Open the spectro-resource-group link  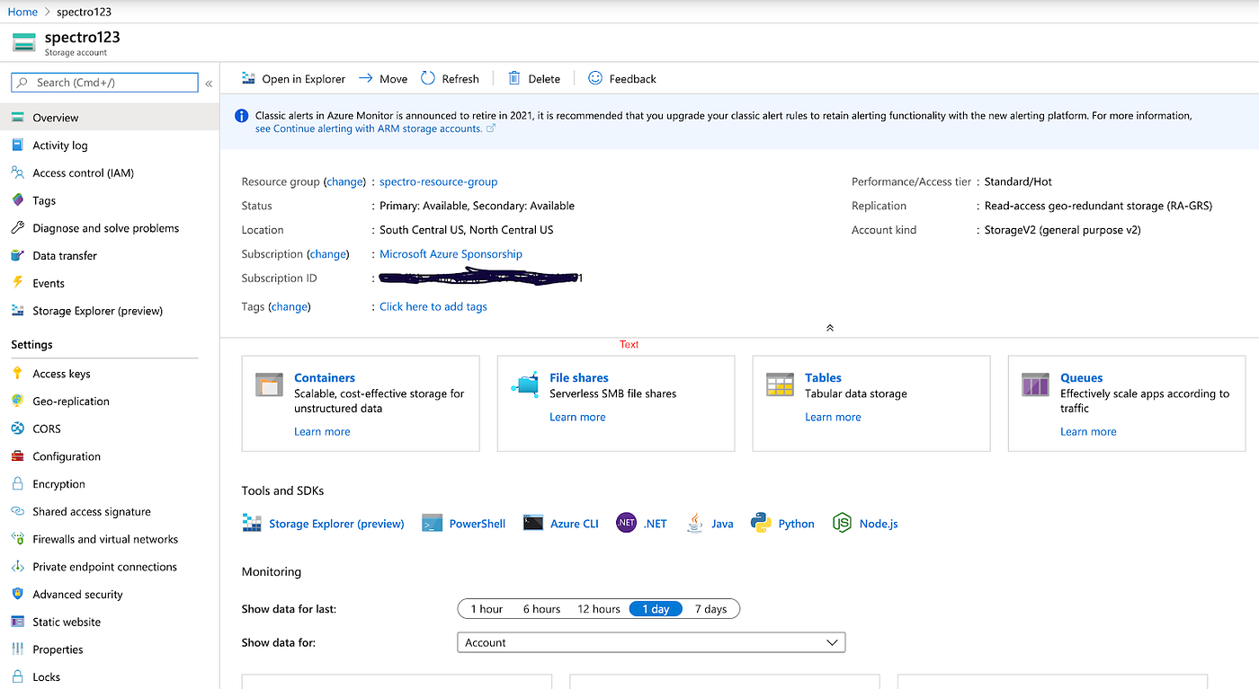[x=439, y=181]
